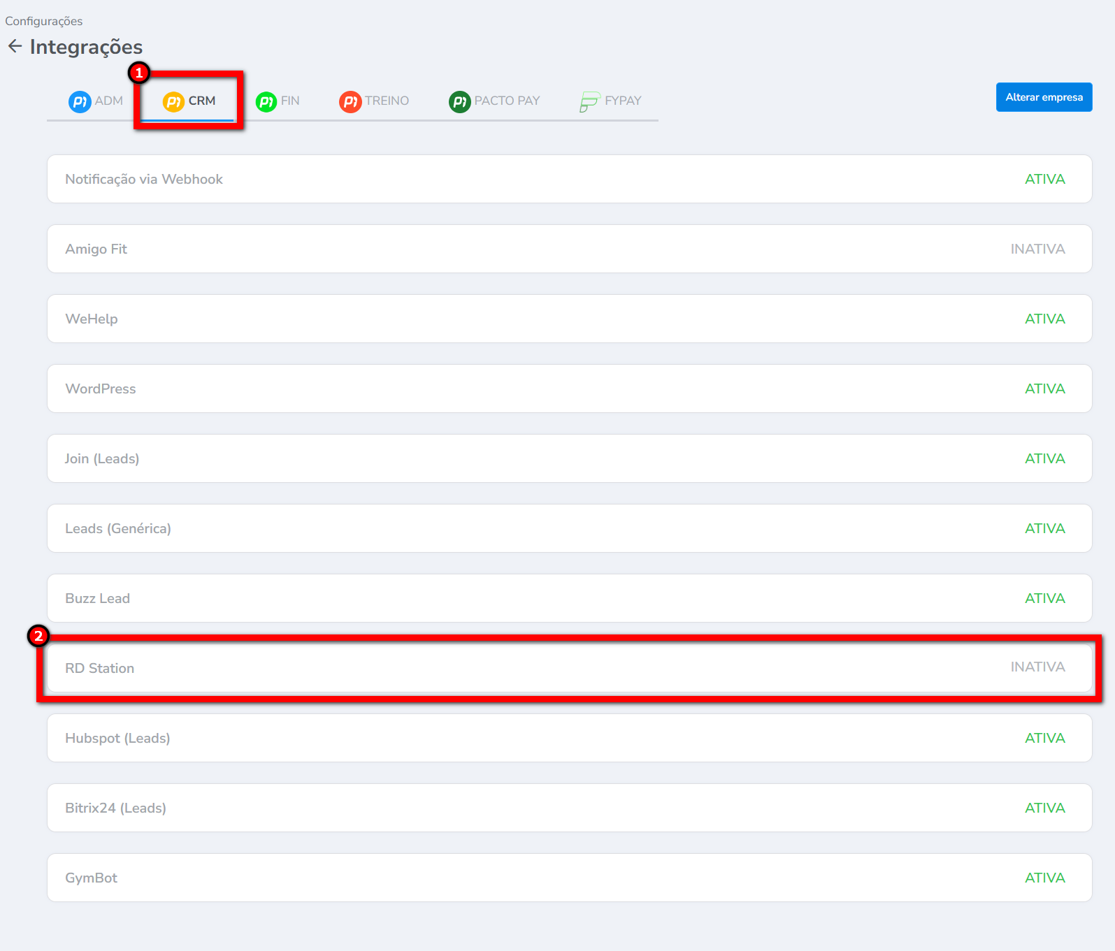Image resolution: width=1115 pixels, height=951 pixels.
Task: Open the WordPress integration settings
Action: pos(101,389)
